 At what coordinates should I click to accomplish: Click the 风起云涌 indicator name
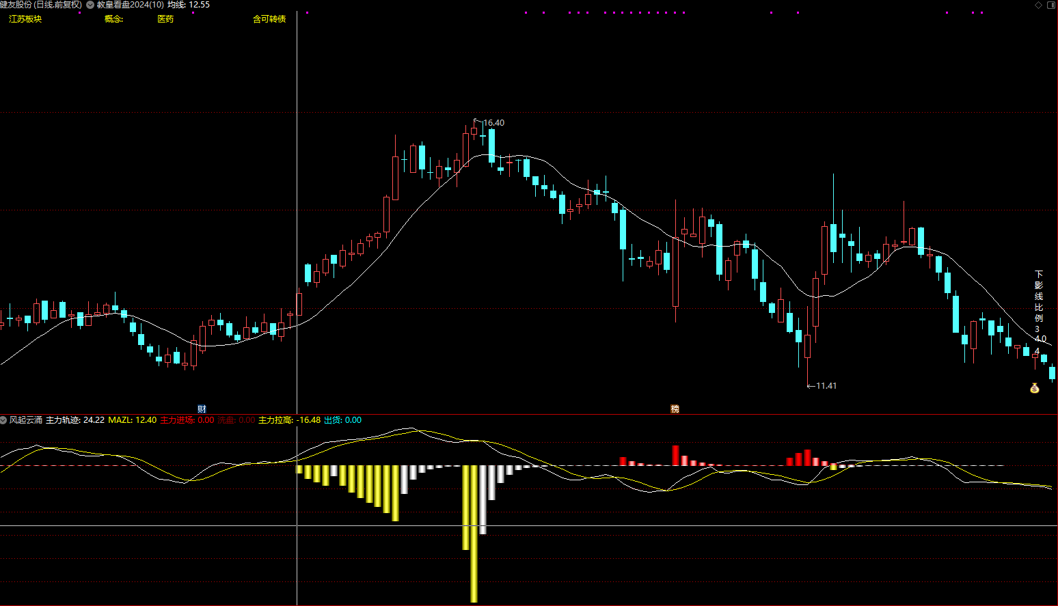click(x=26, y=420)
